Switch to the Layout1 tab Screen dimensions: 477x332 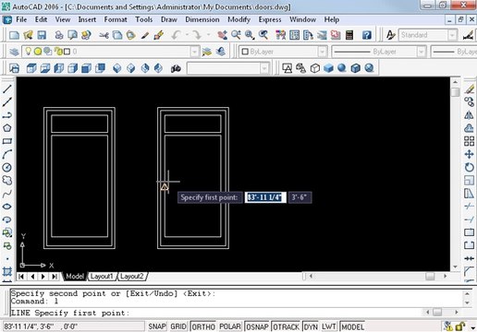102,277
